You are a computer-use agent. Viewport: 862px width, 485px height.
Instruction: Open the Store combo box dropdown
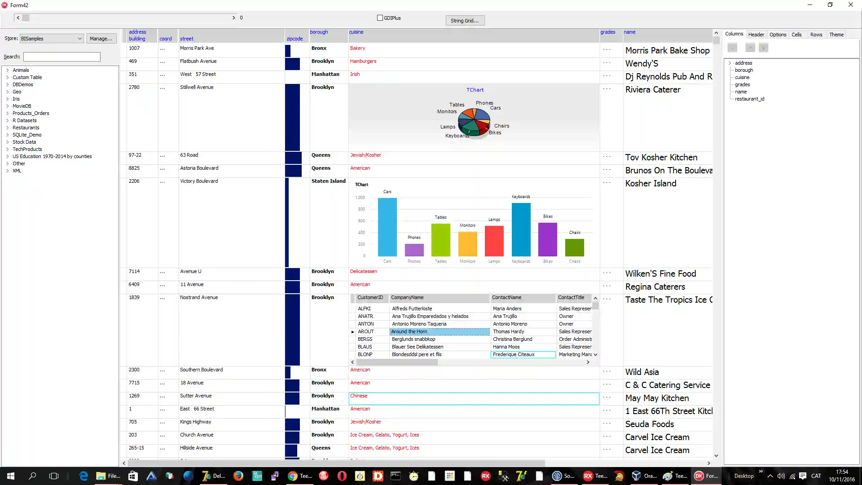coord(79,39)
